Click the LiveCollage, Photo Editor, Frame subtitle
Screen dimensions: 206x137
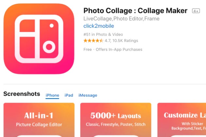tap(121, 19)
